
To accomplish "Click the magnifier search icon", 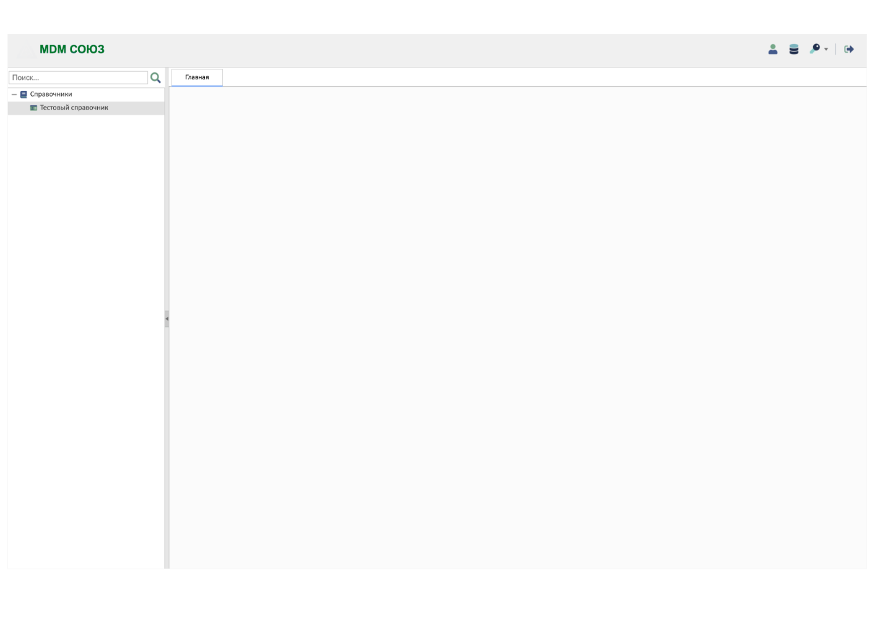I will point(155,77).
